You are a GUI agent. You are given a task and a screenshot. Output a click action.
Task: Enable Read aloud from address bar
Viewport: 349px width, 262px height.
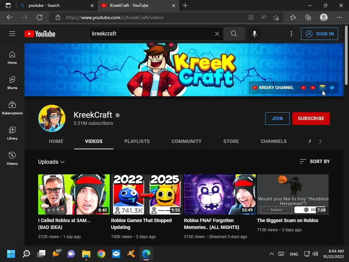(x=263, y=17)
